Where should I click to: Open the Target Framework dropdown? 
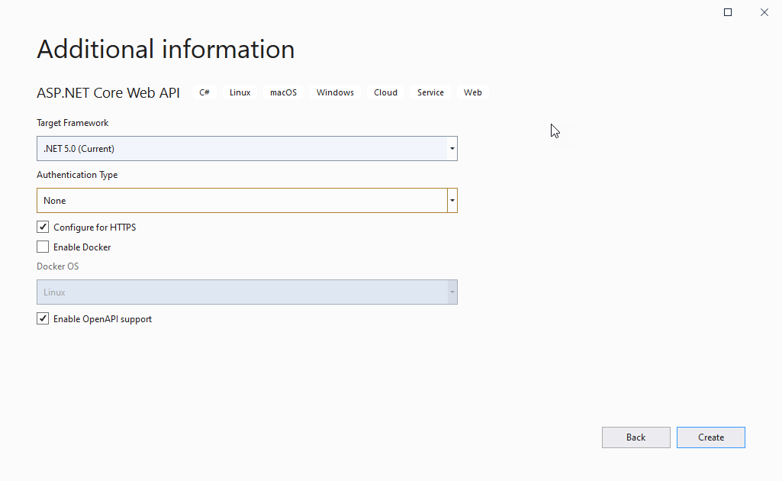click(247, 149)
